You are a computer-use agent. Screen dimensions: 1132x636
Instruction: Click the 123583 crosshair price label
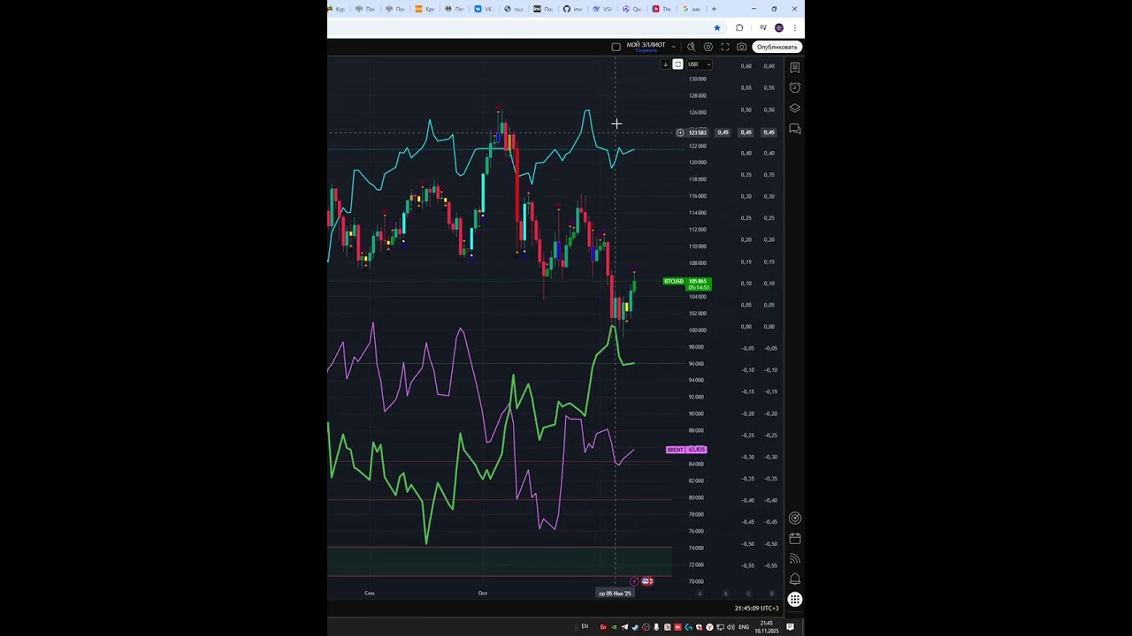point(697,132)
